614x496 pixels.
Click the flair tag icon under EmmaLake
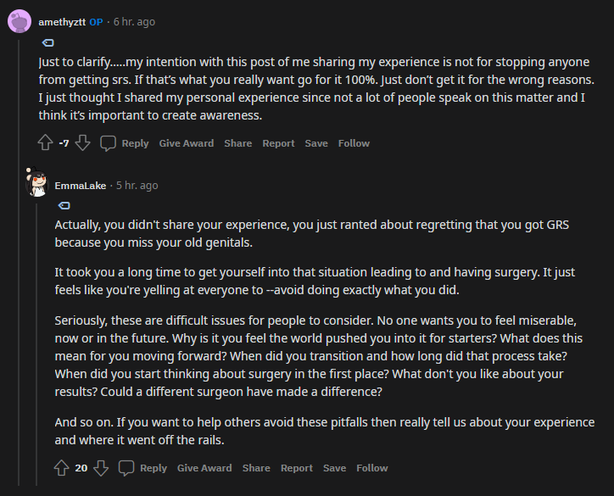(64, 205)
